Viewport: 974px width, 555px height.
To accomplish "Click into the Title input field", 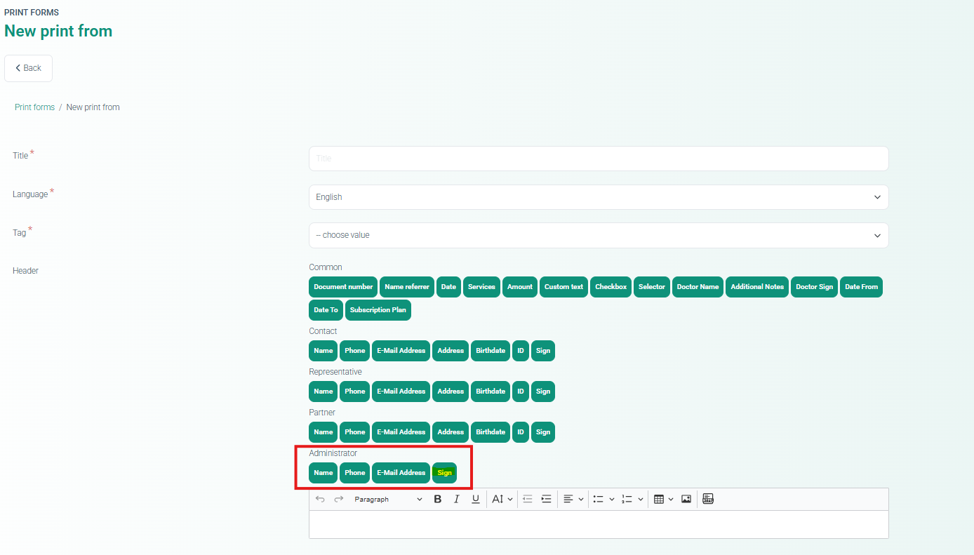I will pyautogui.click(x=598, y=159).
